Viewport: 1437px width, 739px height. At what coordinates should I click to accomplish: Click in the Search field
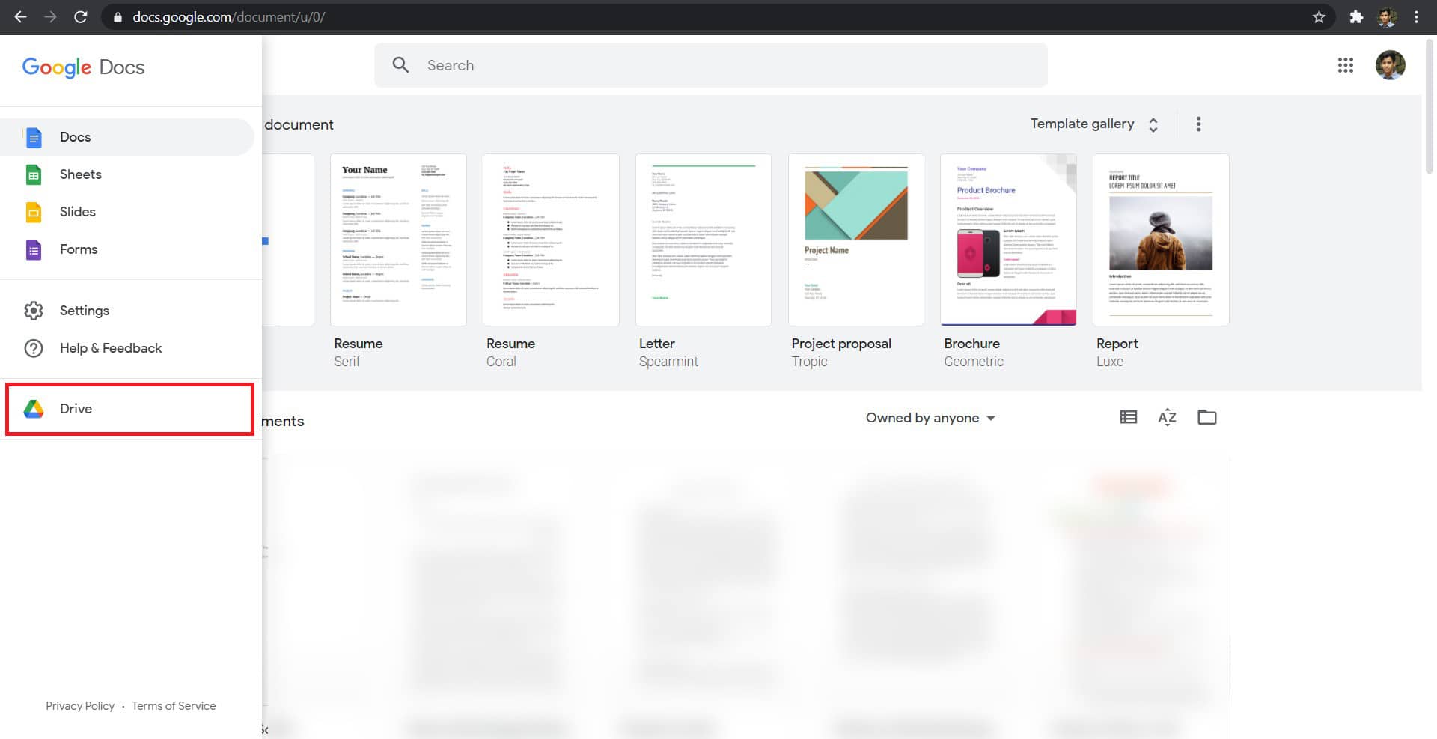pos(711,65)
